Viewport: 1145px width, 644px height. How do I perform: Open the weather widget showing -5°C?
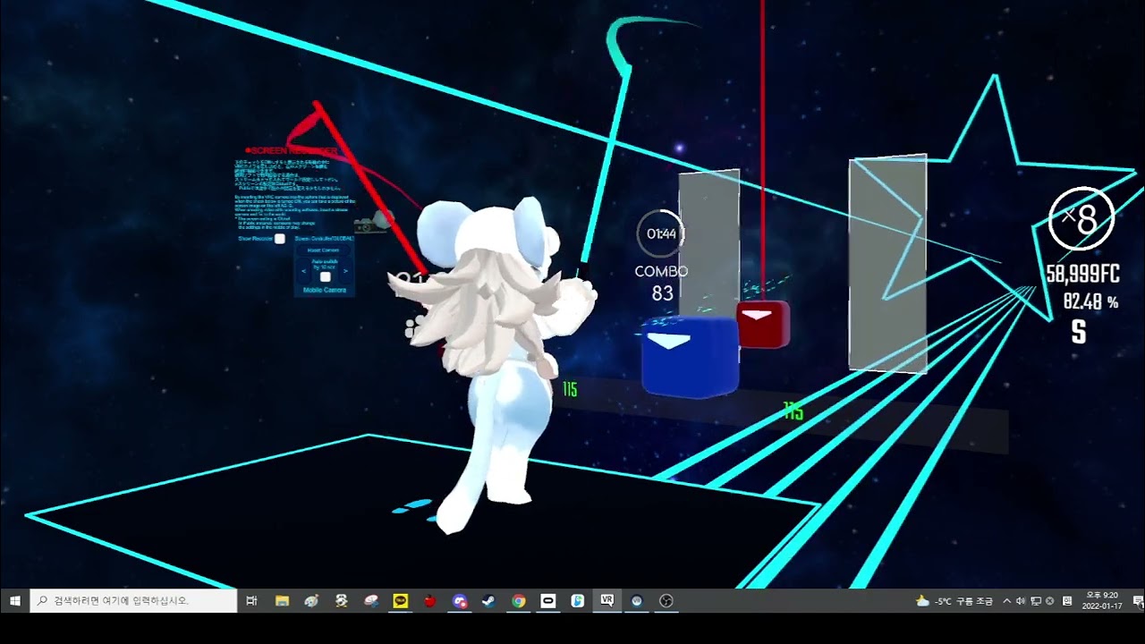pos(954,601)
